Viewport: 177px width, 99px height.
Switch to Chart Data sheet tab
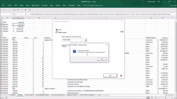click(x=29, y=95)
